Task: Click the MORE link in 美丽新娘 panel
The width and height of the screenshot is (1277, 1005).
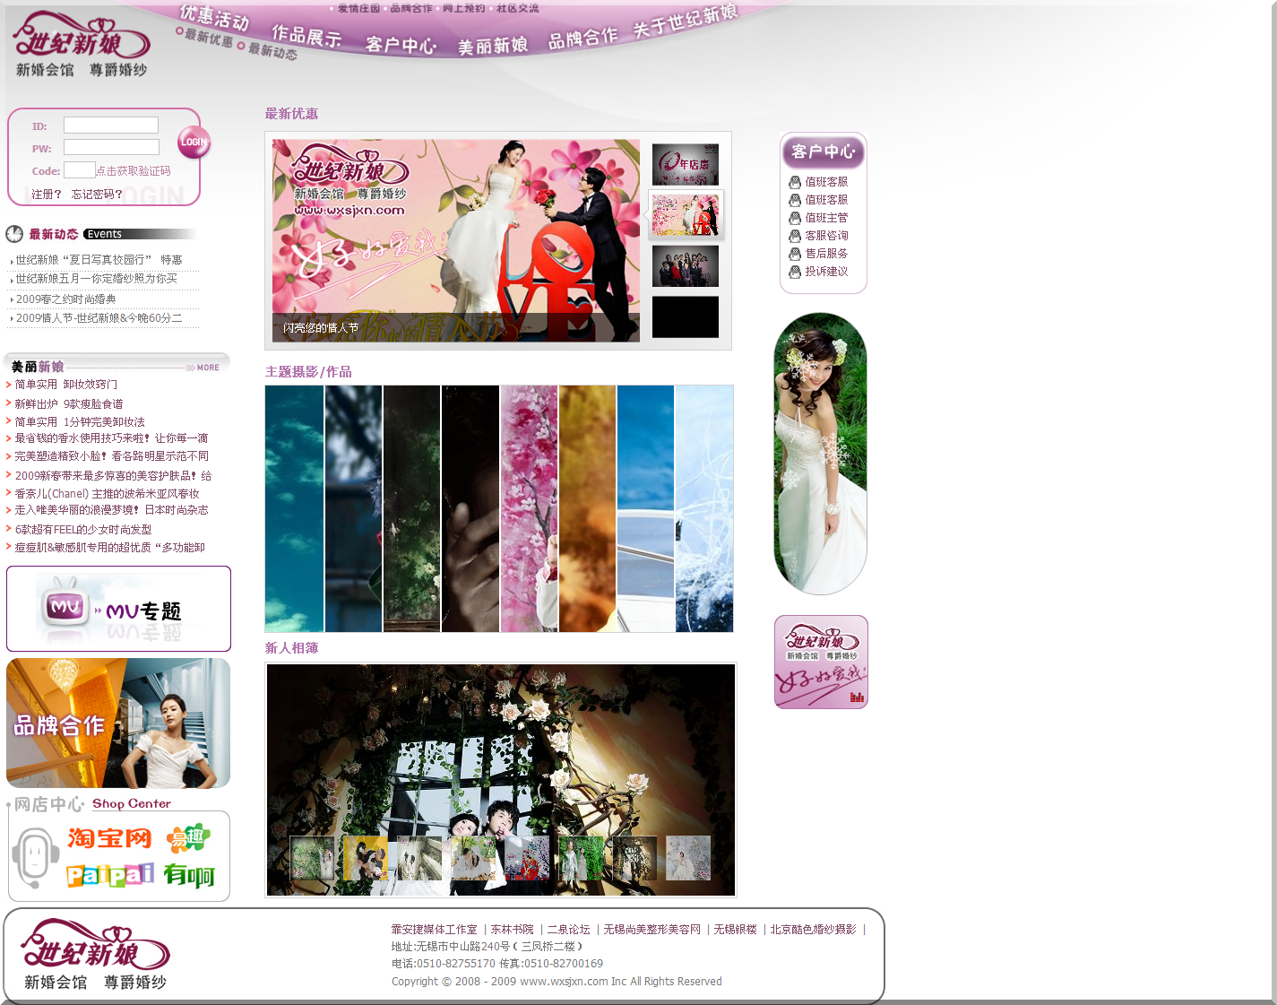Action: click(207, 367)
